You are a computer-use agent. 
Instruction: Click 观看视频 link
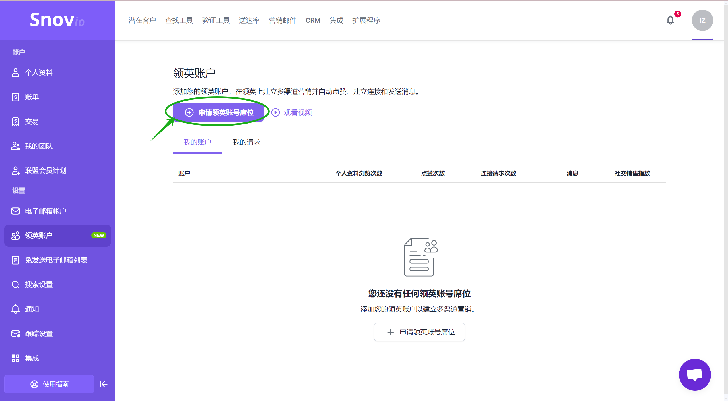point(298,113)
